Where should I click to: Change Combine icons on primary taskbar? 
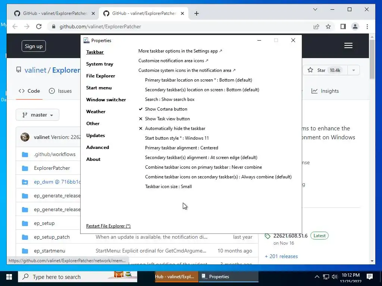coord(203,167)
